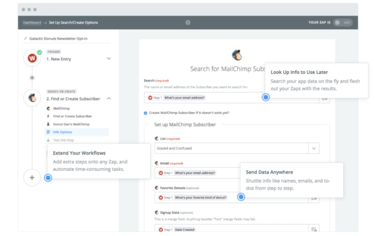This screenshot has height=236, width=375.
Task: Click the Find or Create lightning icon
Action: point(48,116)
